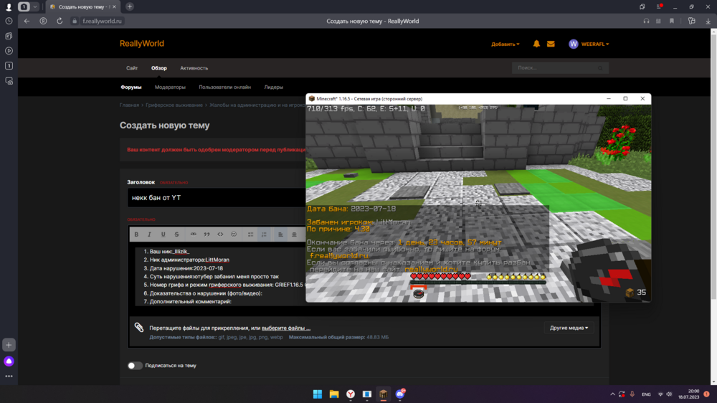The height and width of the screenshot is (403, 717).
Task: Open the Обзор tab
Action: pyautogui.click(x=159, y=68)
